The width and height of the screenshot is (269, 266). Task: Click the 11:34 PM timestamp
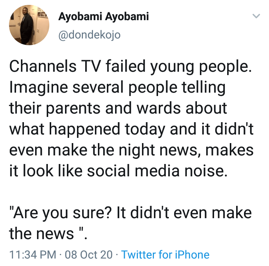[x=33, y=255]
